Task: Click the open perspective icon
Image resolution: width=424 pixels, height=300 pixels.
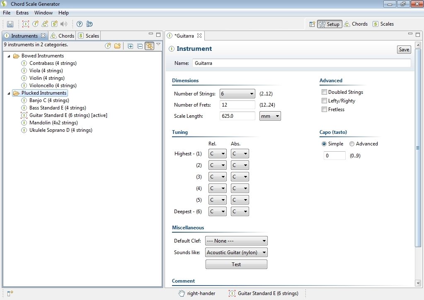Action: coord(312,24)
